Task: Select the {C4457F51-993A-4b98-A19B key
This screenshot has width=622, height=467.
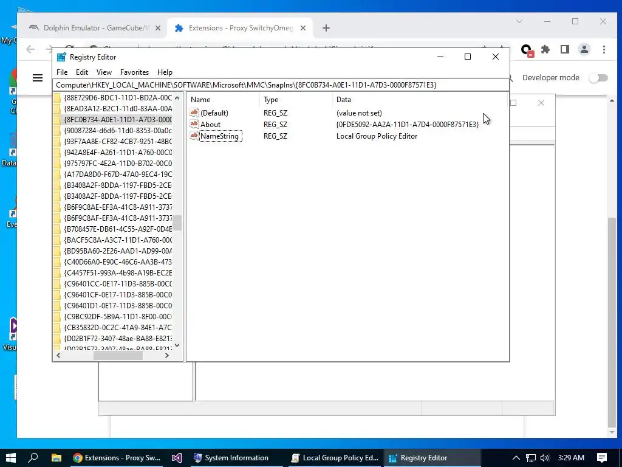Action: pos(118,273)
